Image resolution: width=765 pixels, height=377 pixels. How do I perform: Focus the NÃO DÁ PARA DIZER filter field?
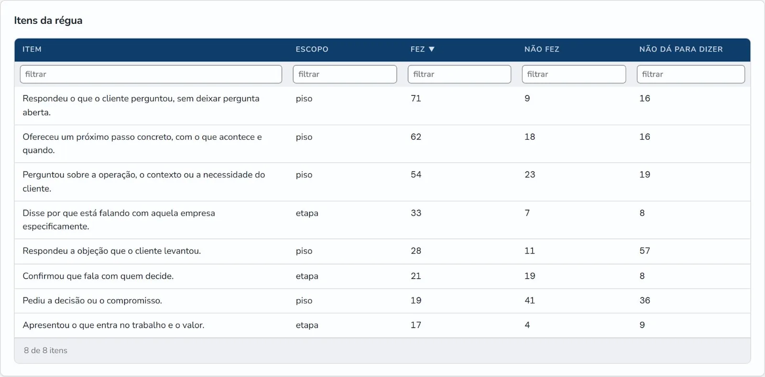click(x=691, y=74)
